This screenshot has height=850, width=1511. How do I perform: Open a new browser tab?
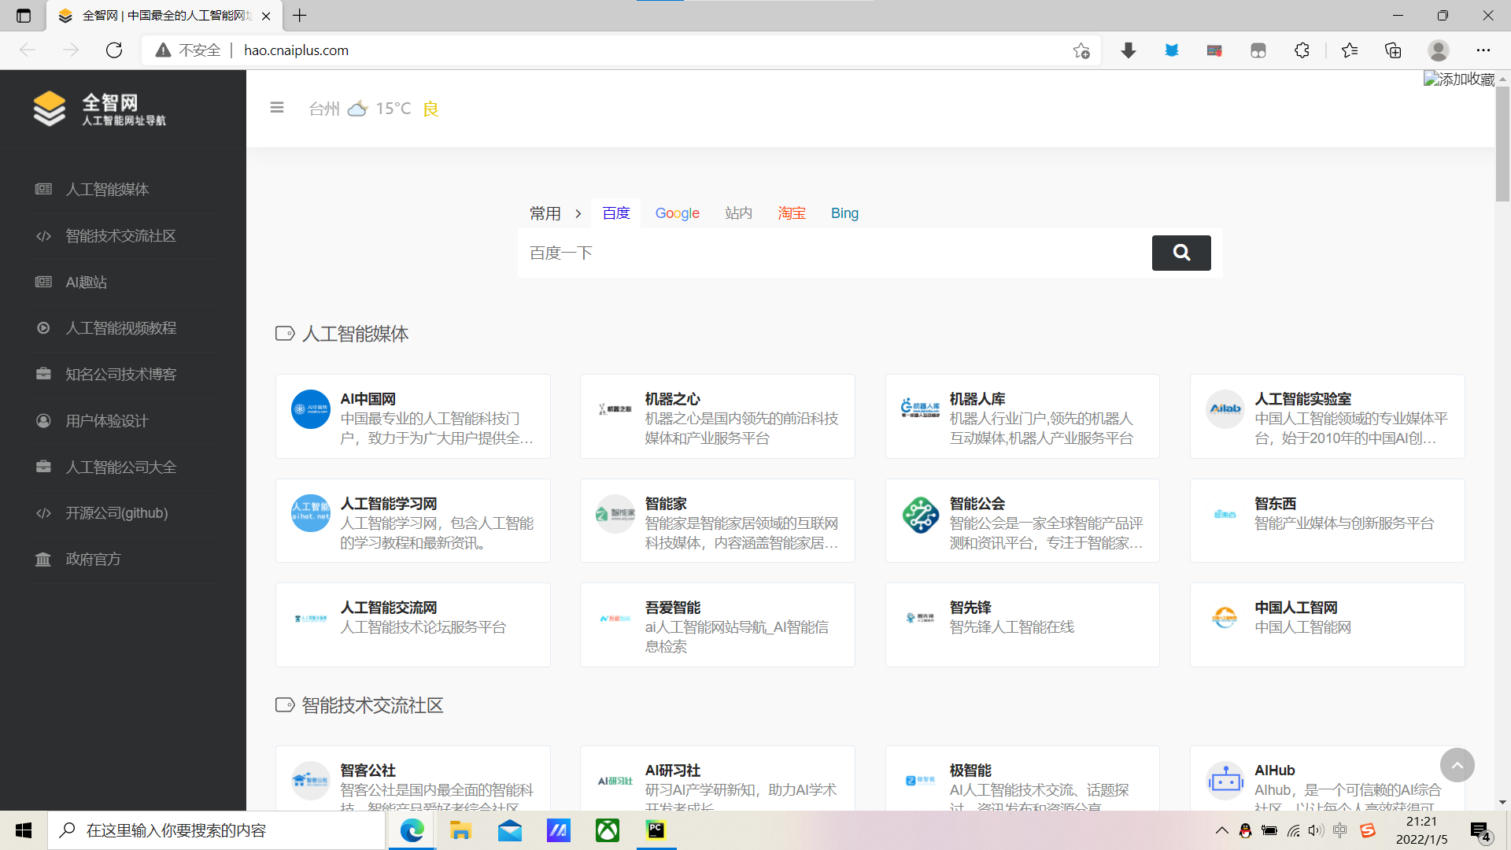pyautogui.click(x=300, y=15)
